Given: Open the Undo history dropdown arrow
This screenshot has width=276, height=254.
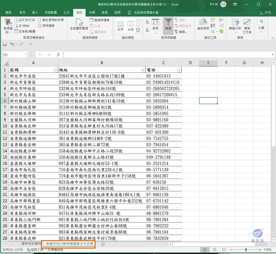Looking at the screenshot, I should (x=16, y=44).
